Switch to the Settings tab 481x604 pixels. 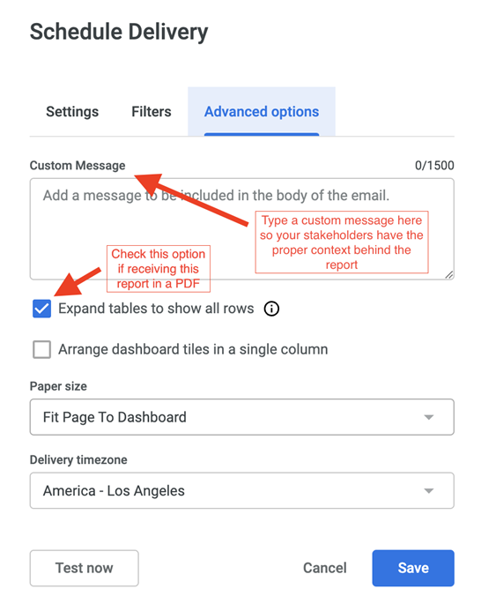pos(72,112)
